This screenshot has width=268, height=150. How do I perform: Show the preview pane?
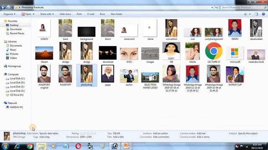[x=256, y=14]
